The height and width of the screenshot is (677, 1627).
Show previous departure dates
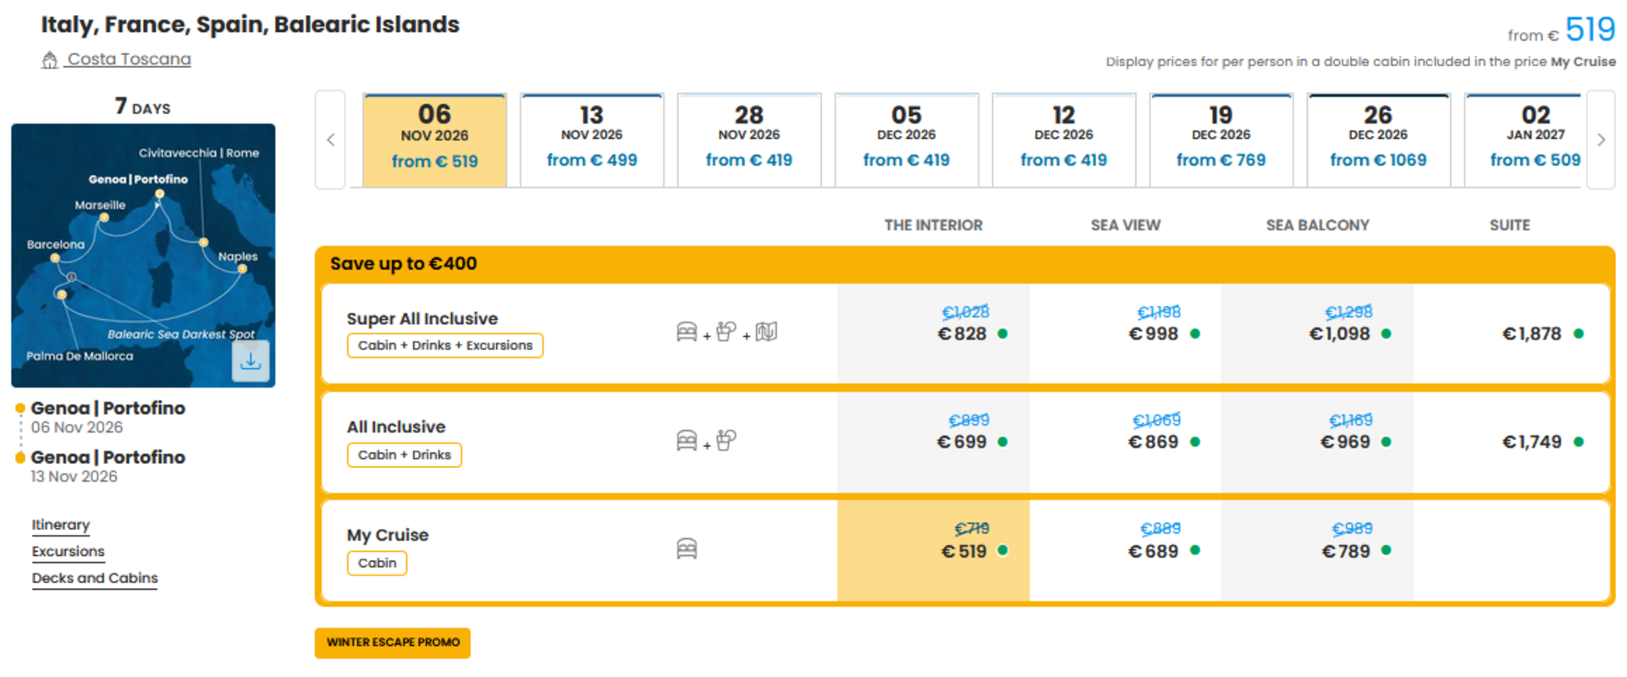330,140
